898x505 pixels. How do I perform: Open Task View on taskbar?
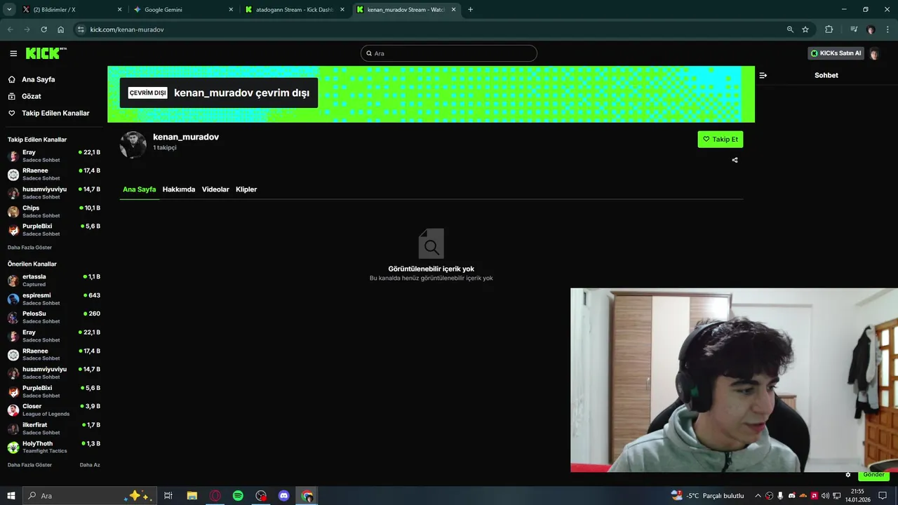point(168,496)
